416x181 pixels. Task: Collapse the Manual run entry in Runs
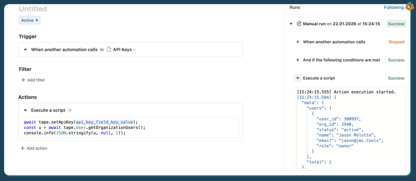coord(291,24)
